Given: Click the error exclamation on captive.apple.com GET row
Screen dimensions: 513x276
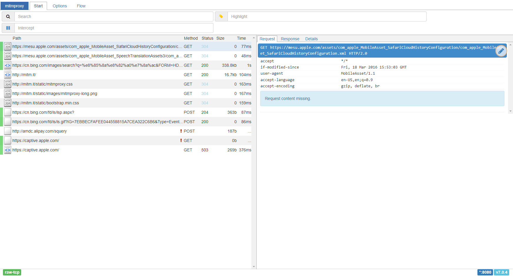Looking at the screenshot, I should (x=181, y=140).
